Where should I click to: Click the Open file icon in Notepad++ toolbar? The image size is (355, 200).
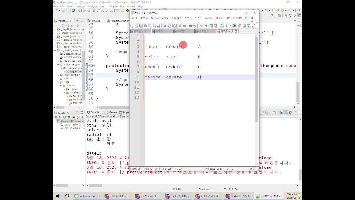[136, 26]
